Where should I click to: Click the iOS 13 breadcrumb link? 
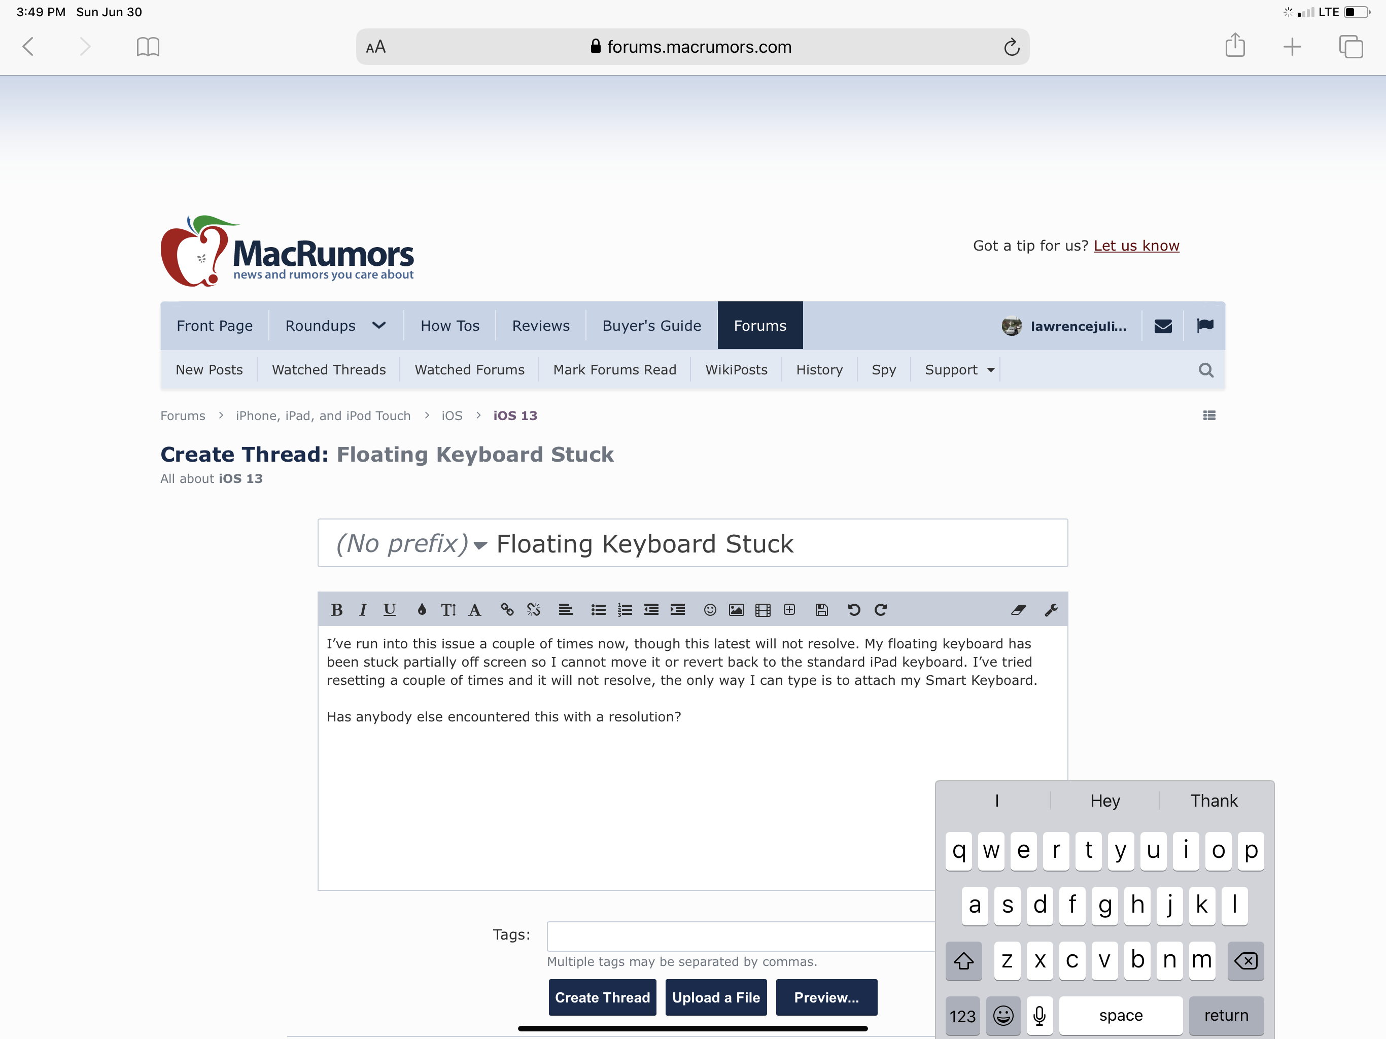[x=515, y=415]
